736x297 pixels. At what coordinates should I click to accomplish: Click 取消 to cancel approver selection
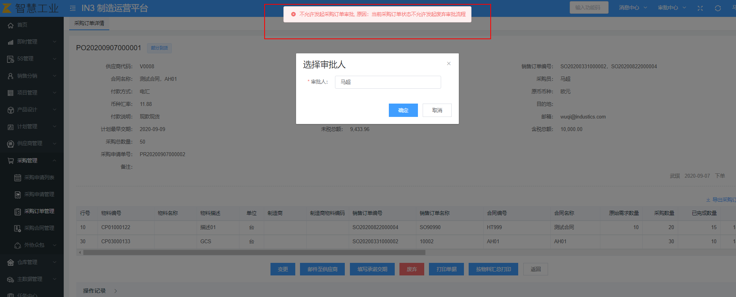pos(437,110)
